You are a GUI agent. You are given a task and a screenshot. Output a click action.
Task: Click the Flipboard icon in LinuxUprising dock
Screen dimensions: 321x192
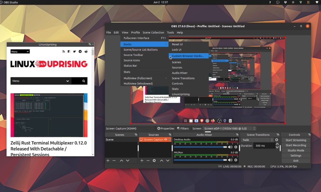click(x=69, y=52)
